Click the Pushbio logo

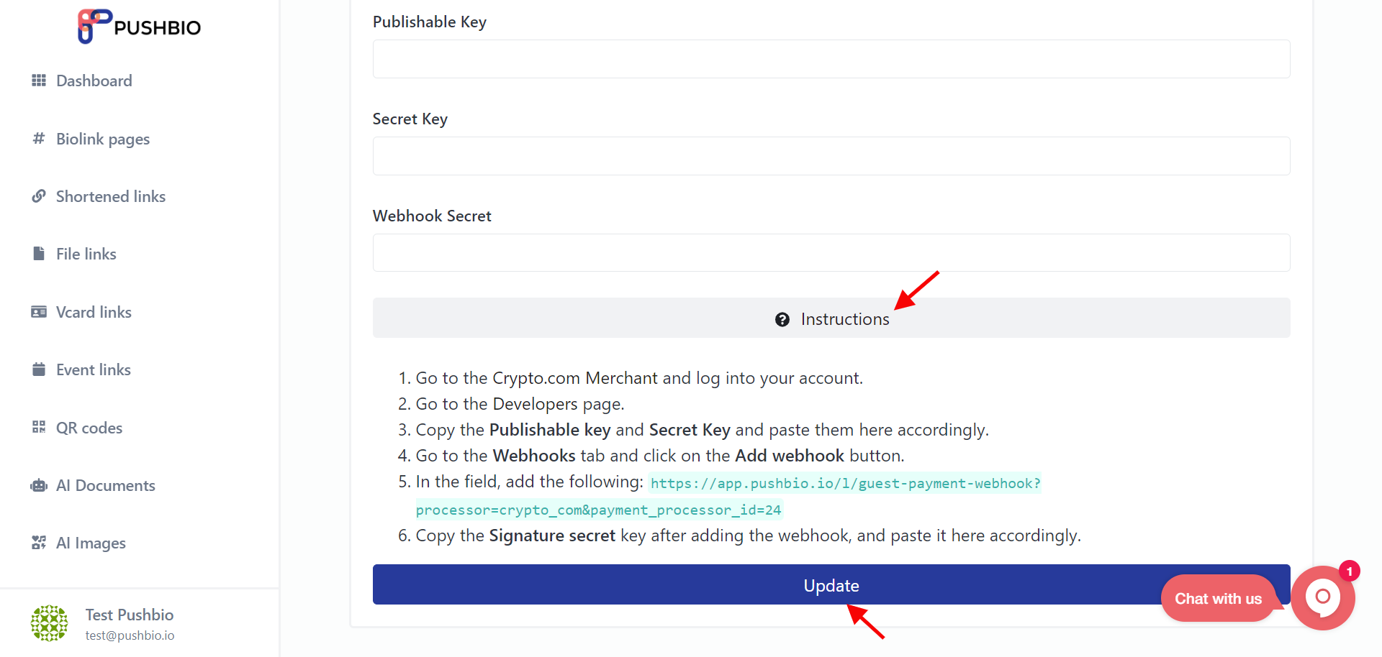(x=139, y=27)
